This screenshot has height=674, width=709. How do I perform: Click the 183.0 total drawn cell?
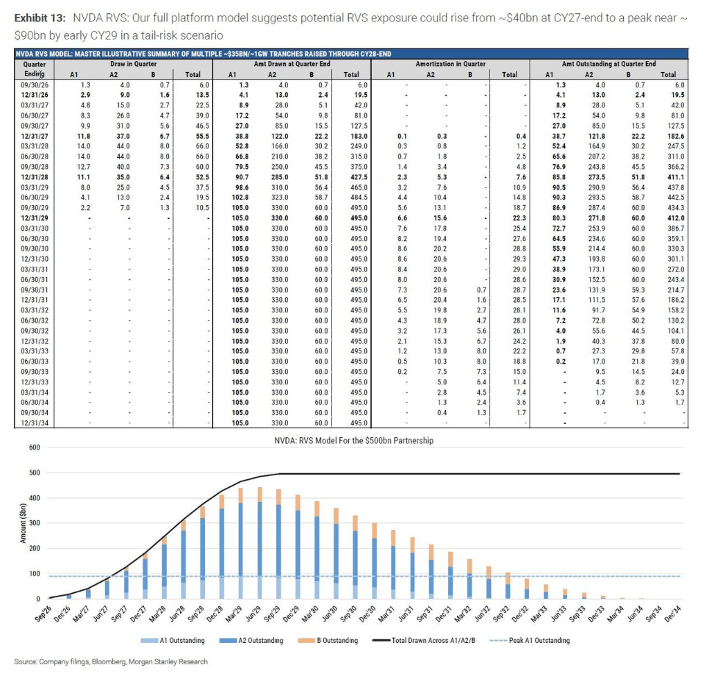point(359,136)
